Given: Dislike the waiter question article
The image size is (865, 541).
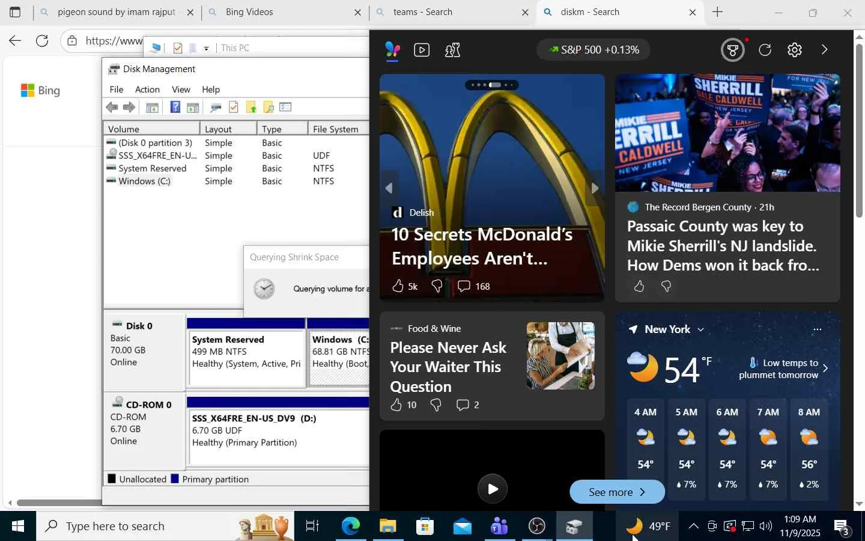Looking at the screenshot, I should [x=436, y=405].
